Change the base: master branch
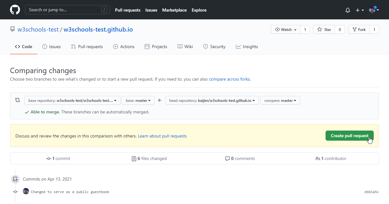389x204 pixels. coord(138,100)
